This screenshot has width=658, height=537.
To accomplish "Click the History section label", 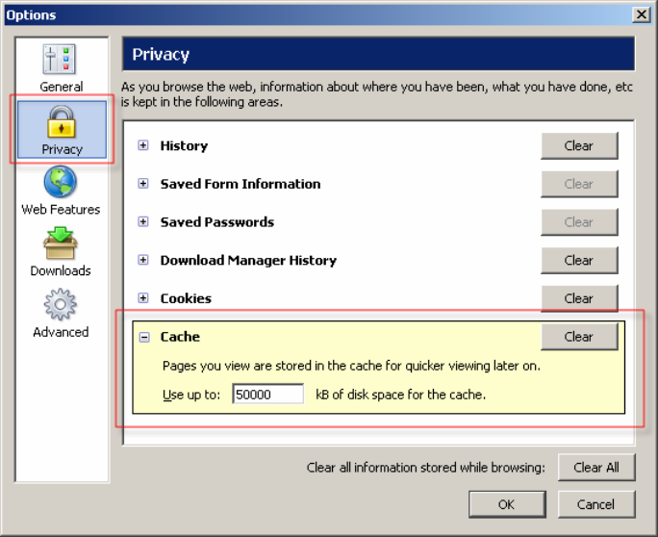I will (x=184, y=145).
